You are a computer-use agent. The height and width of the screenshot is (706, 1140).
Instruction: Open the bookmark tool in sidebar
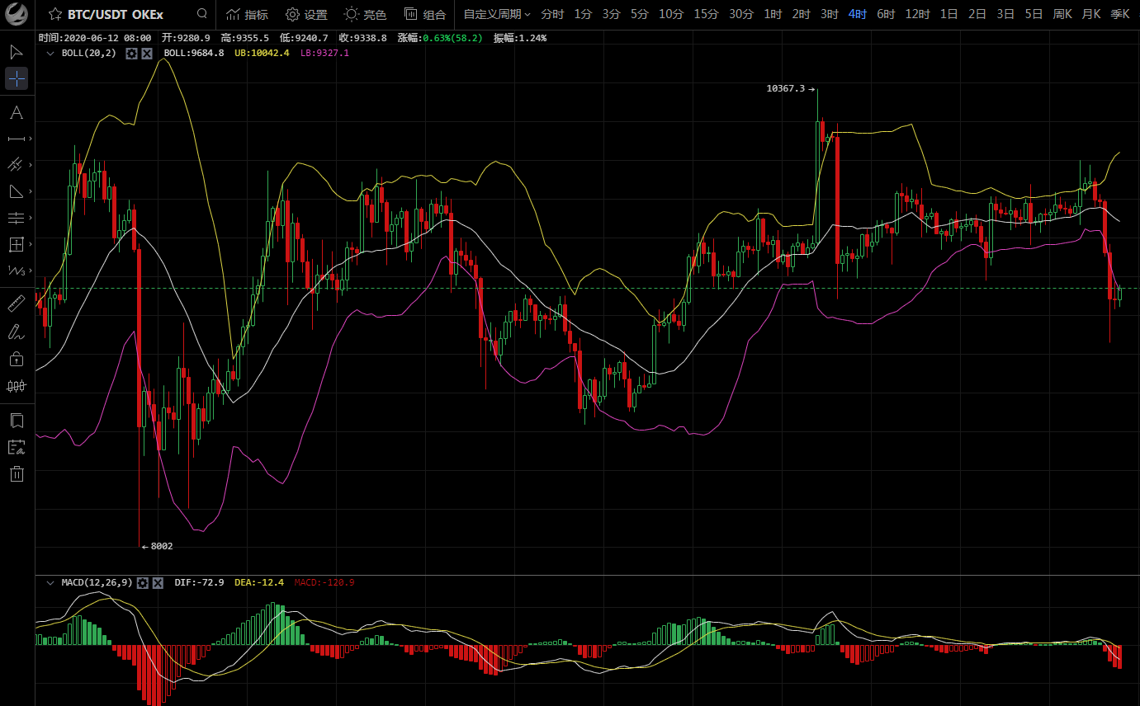(x=17, y=421)
